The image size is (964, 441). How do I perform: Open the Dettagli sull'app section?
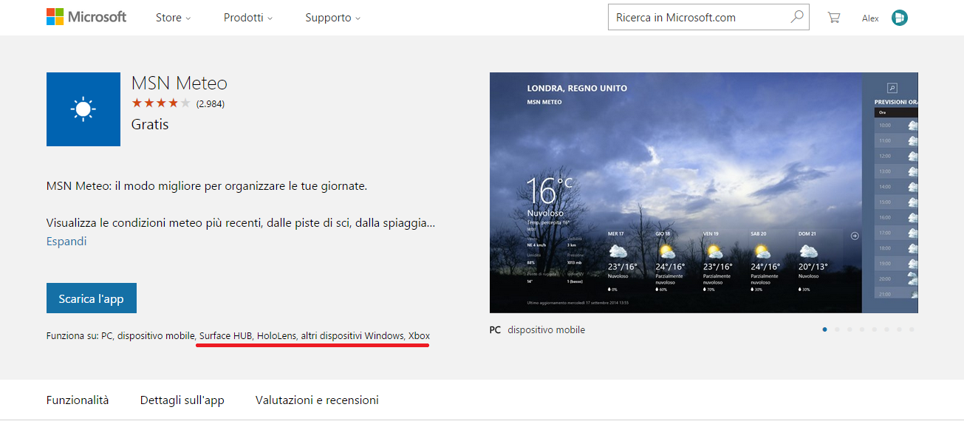(182, 400)
